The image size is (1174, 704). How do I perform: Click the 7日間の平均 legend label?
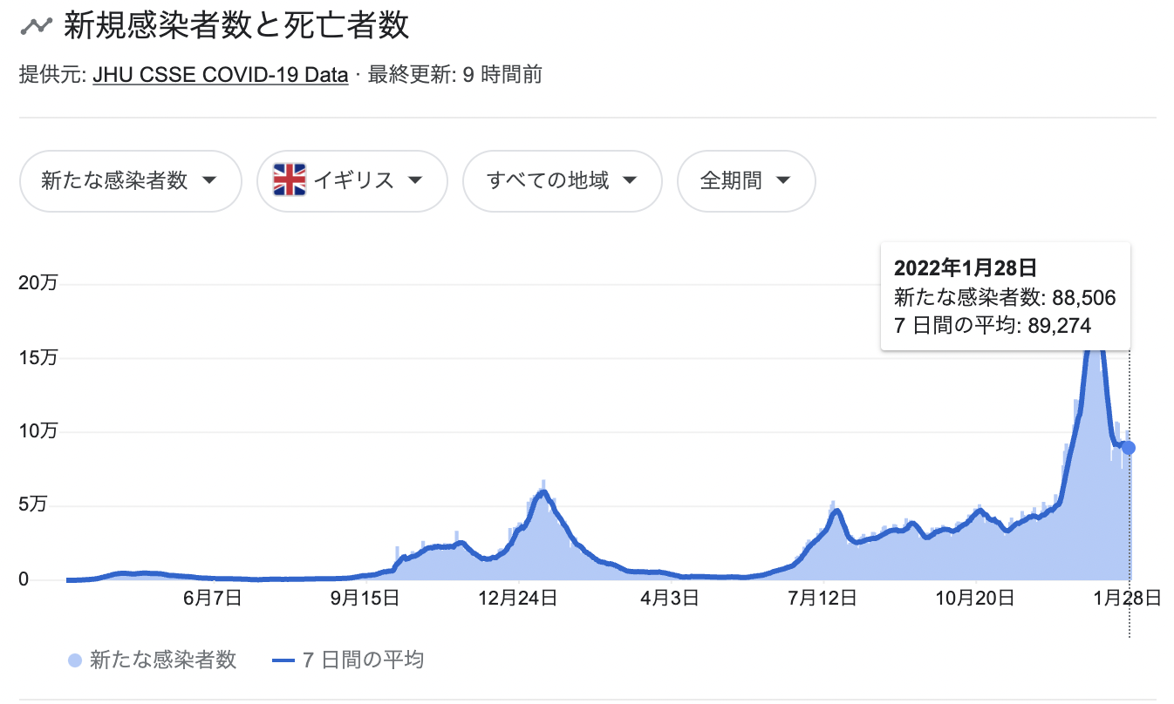pyautogui.click(x=363, y=660)
